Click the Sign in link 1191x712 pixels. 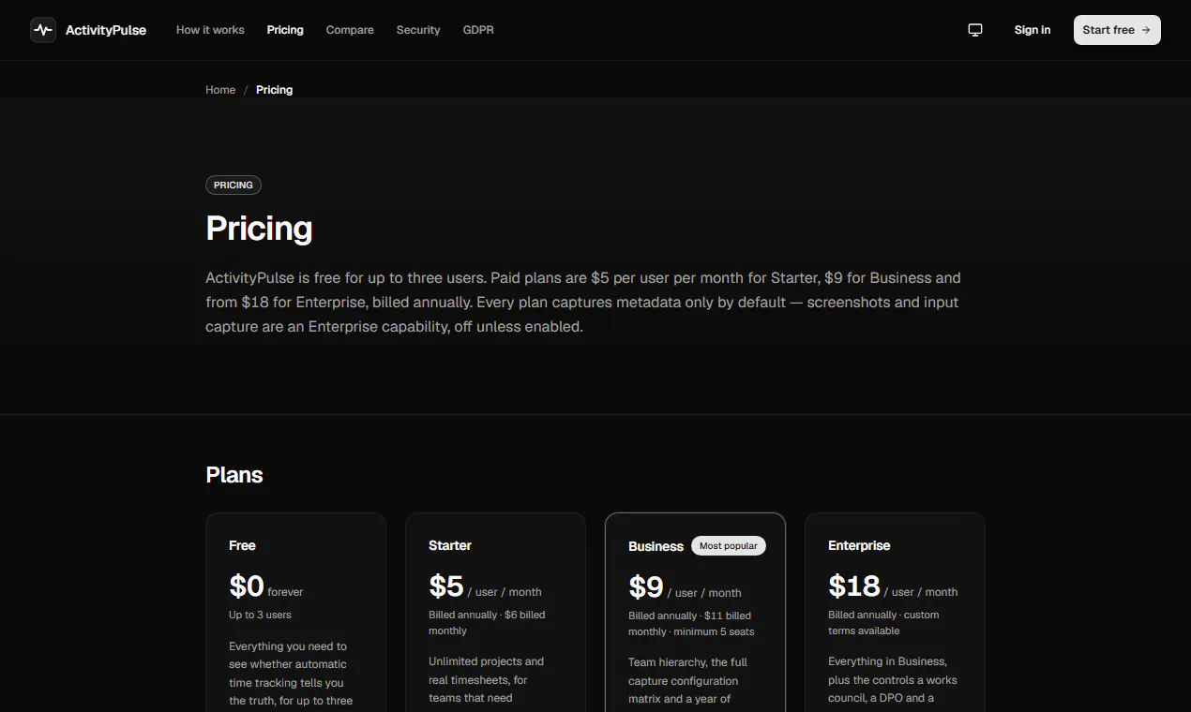1033,30
